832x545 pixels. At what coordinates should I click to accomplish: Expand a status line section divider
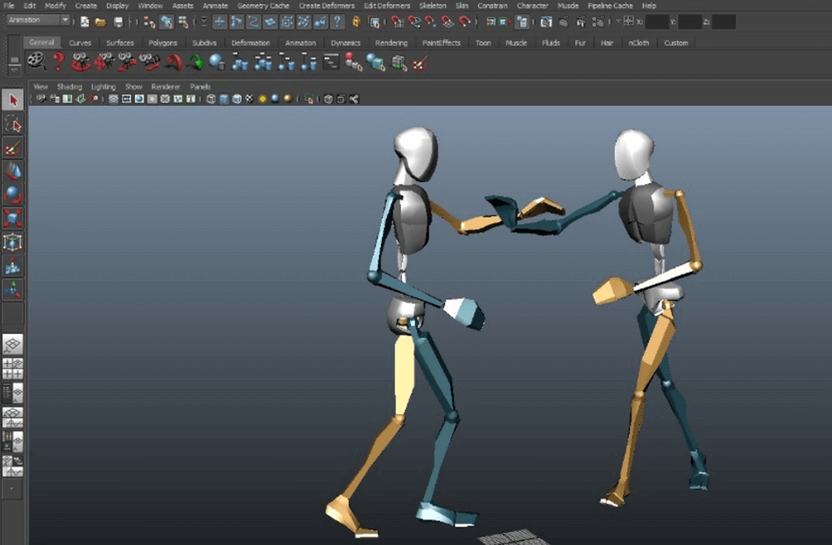point(130,22)
